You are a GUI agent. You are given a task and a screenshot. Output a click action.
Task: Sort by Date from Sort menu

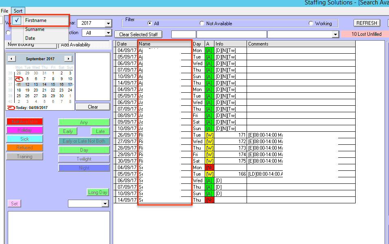(x=30, y=38)
